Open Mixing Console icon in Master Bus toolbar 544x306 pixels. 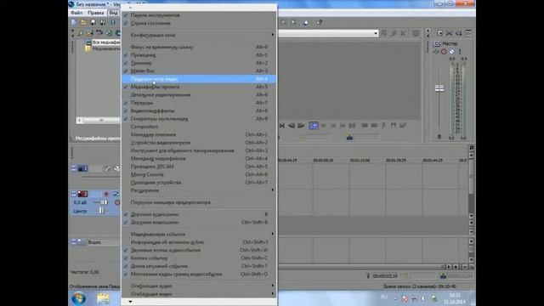click(468, 33)
